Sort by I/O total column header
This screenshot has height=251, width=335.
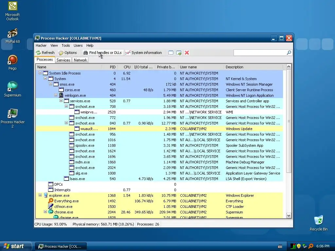click(x=144, y=67)
